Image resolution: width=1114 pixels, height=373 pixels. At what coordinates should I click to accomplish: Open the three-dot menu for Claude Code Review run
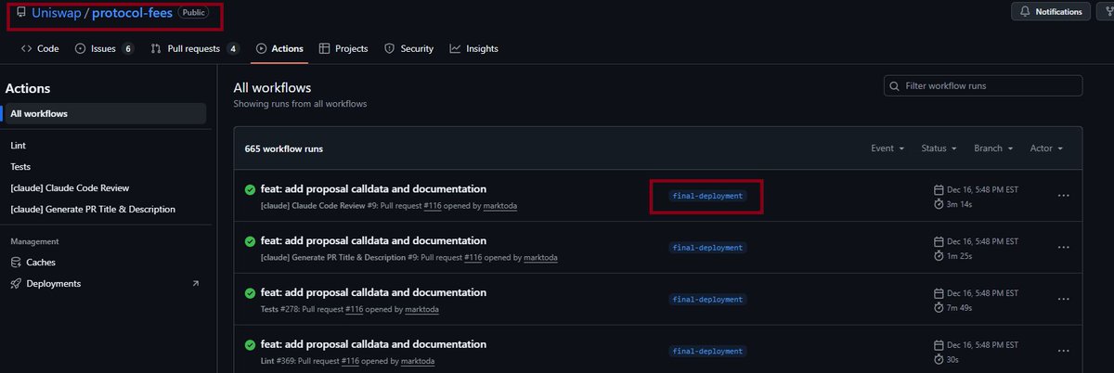coord(1064,196)
